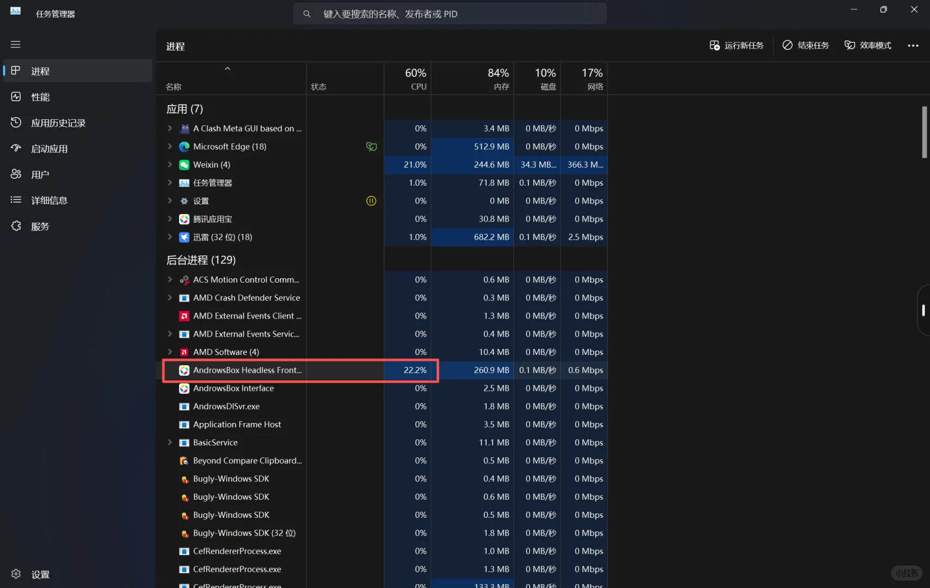Click the 迅雷 app icon
This screenshot has width=930, height=588.
pos(184,237)
